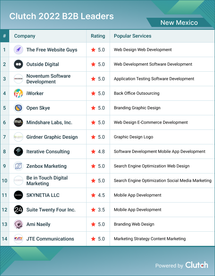The height and width of the screenshot is (276, 215).
Task: Click the Clutch logo in footer
Action: tap(197, 265)
